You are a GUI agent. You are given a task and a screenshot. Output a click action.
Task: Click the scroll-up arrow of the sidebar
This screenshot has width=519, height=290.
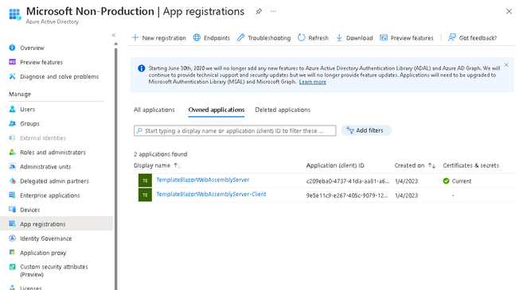116,44
